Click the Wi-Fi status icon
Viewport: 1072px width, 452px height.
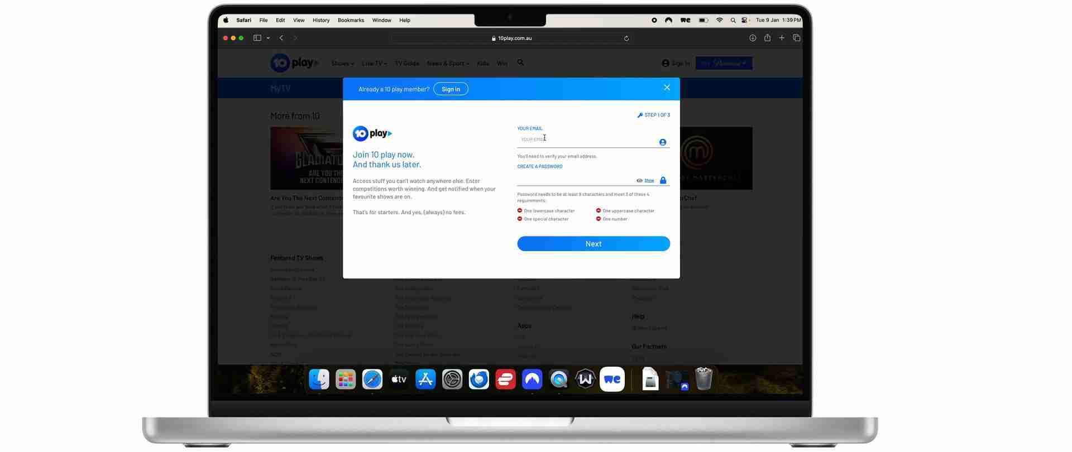720,20
